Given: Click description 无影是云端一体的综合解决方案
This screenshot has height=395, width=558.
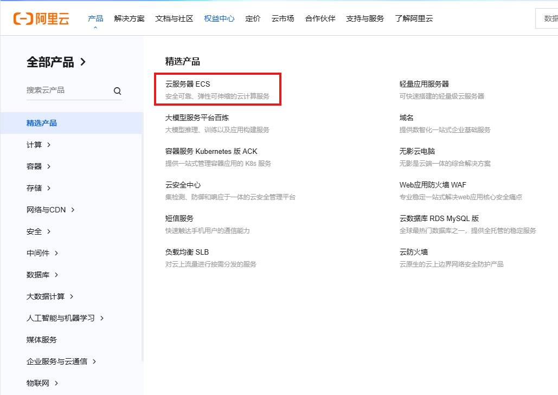Looking at the screenshot, I should 445,163.
